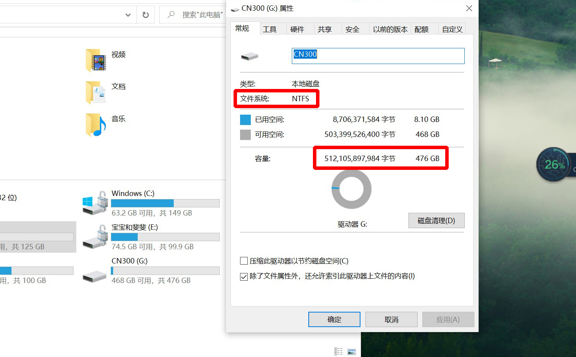The image size is (576, 357).
Task: Open the Music (音乐) folder icon
Action: [96, 125]
